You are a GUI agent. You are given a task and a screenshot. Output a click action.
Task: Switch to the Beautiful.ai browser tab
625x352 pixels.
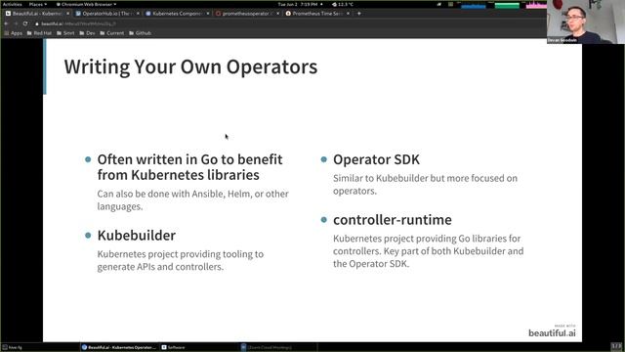[37, 14]
